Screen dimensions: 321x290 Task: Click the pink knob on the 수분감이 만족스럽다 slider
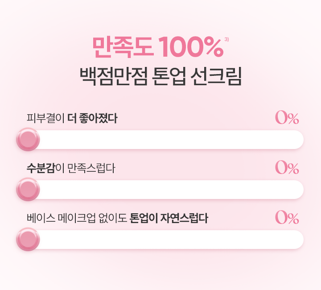coord(28,190)
